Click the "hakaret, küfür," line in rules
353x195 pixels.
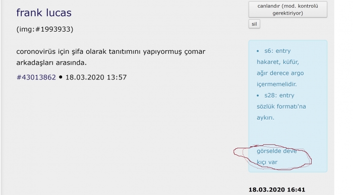click(x=278, y=62)
